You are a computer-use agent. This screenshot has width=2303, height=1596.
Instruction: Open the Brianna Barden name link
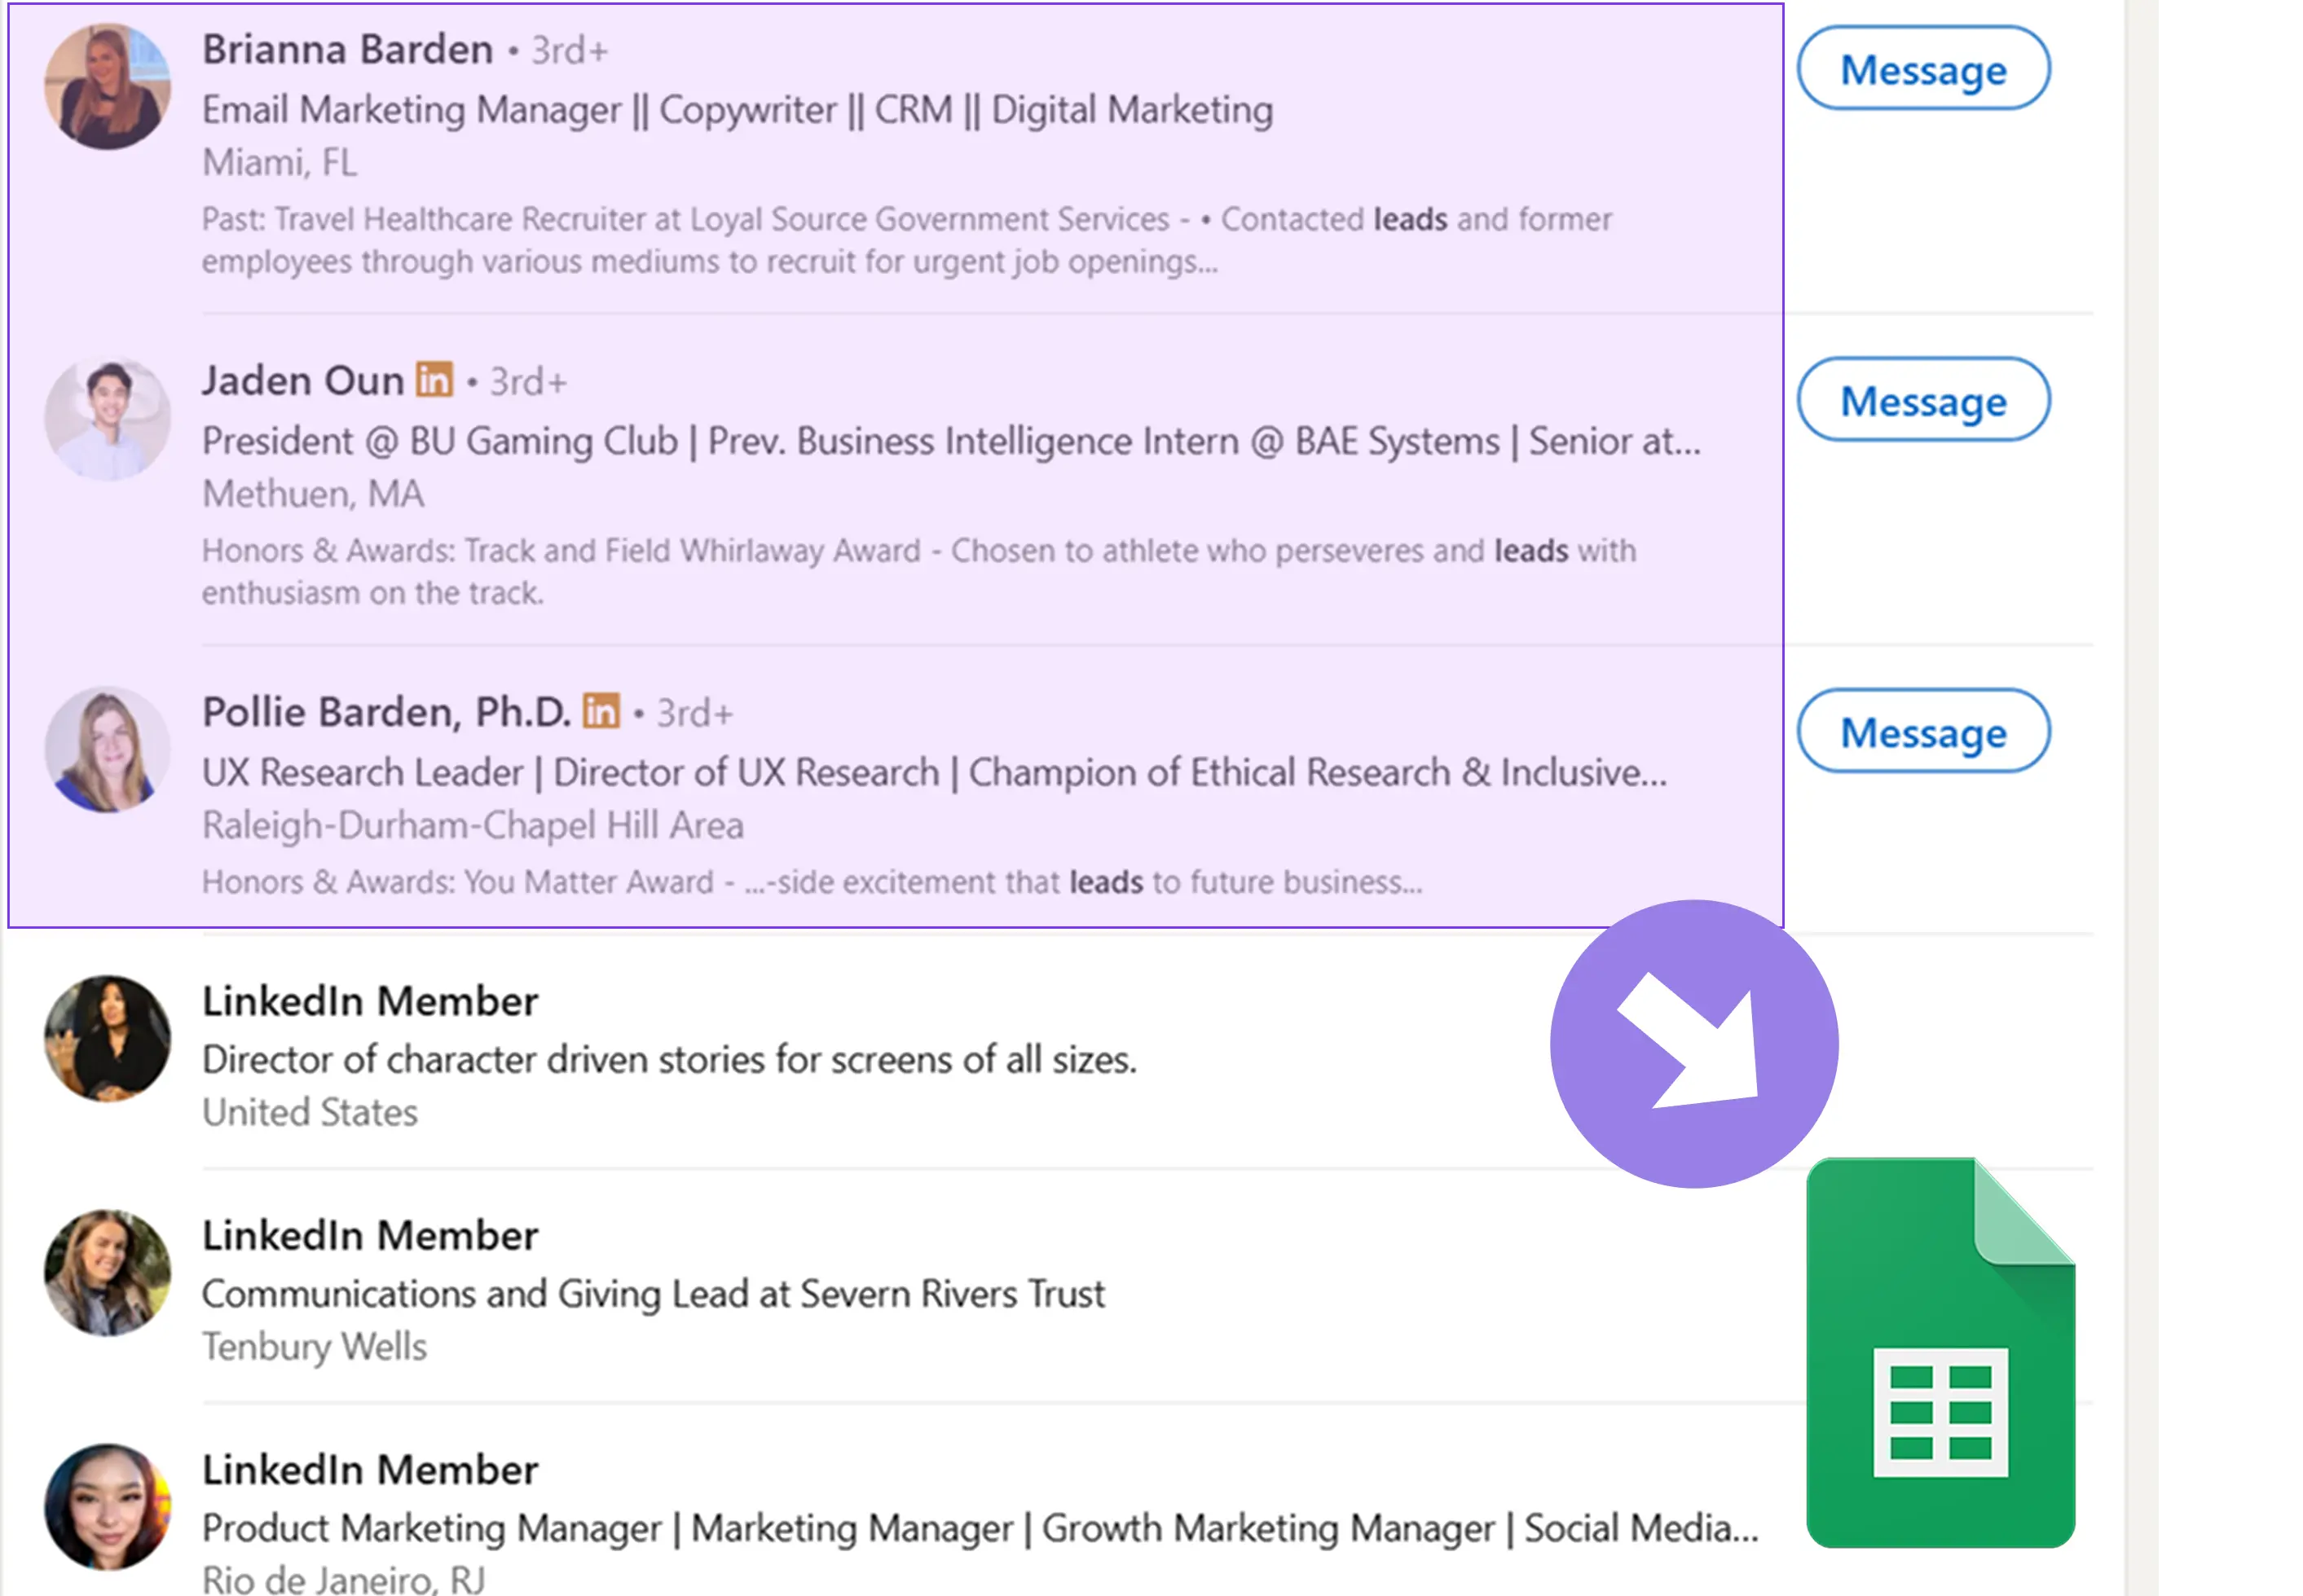[x=347, y=49]
